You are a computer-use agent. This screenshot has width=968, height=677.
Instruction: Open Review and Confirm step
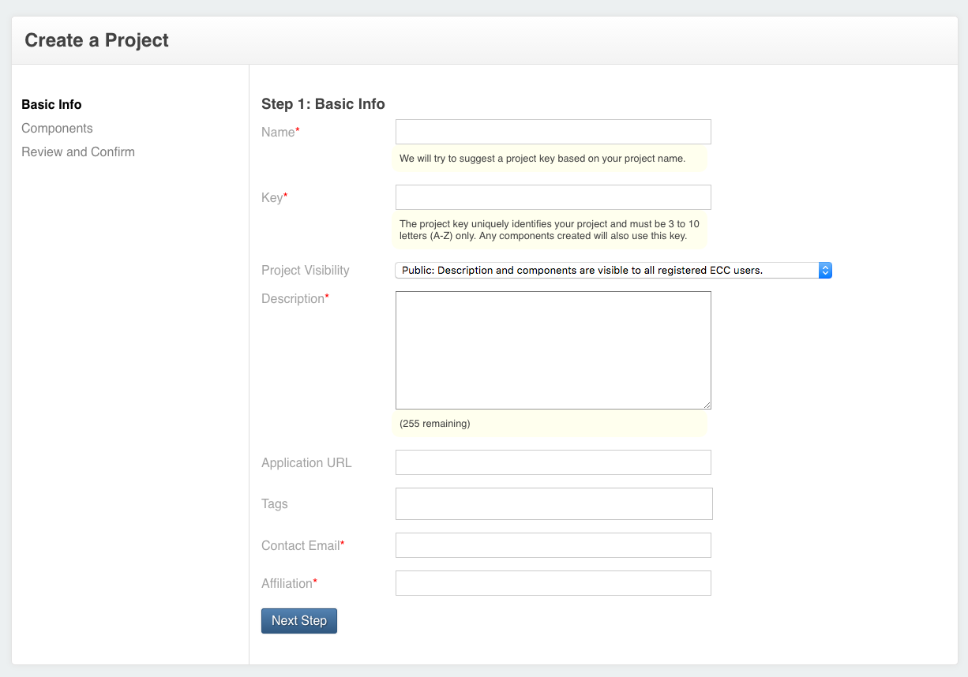tap(78, 152)
